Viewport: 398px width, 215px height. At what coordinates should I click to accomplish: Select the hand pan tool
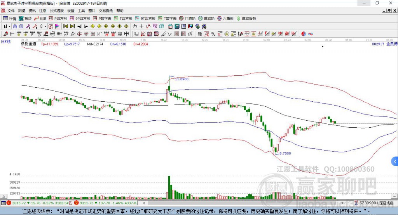point(135,26)
